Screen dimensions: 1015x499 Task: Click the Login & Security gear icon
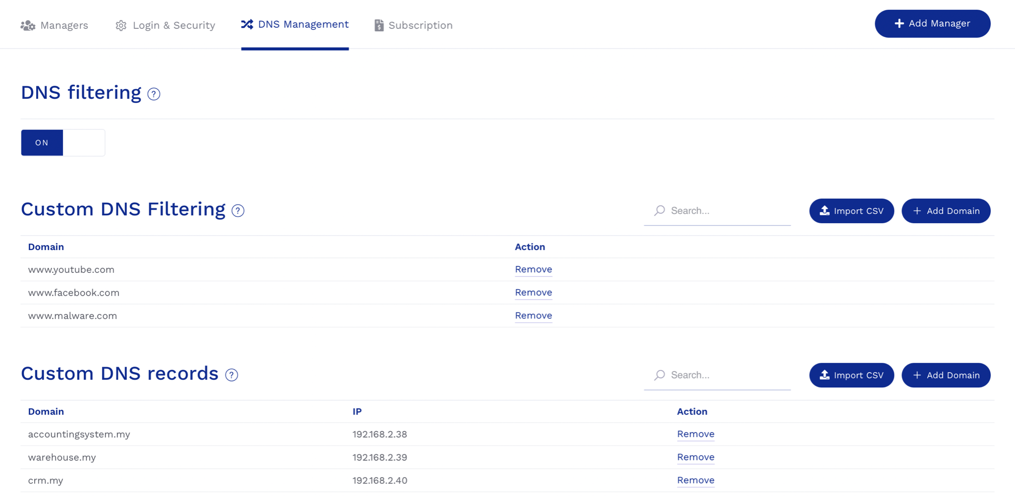tap(121, 25)
